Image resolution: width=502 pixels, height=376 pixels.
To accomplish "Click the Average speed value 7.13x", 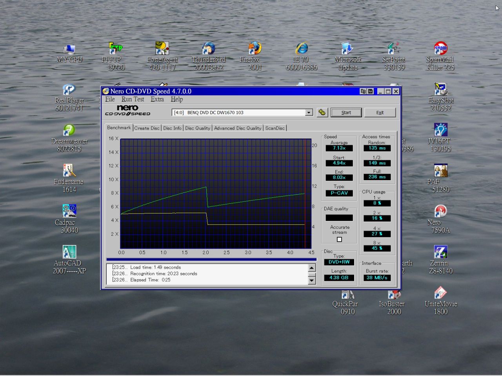I will point(339,148).
